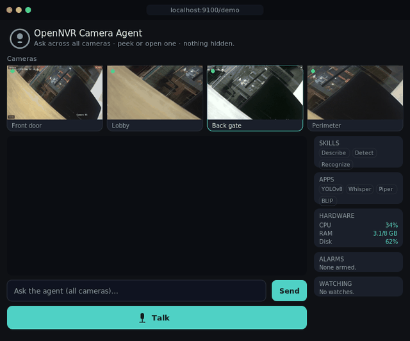Focus the Ask the agent input field
410x341 pixels.
click(136, 291)
